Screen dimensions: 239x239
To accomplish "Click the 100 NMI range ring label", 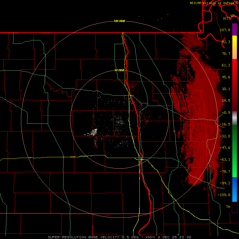I will coord(119,21).
